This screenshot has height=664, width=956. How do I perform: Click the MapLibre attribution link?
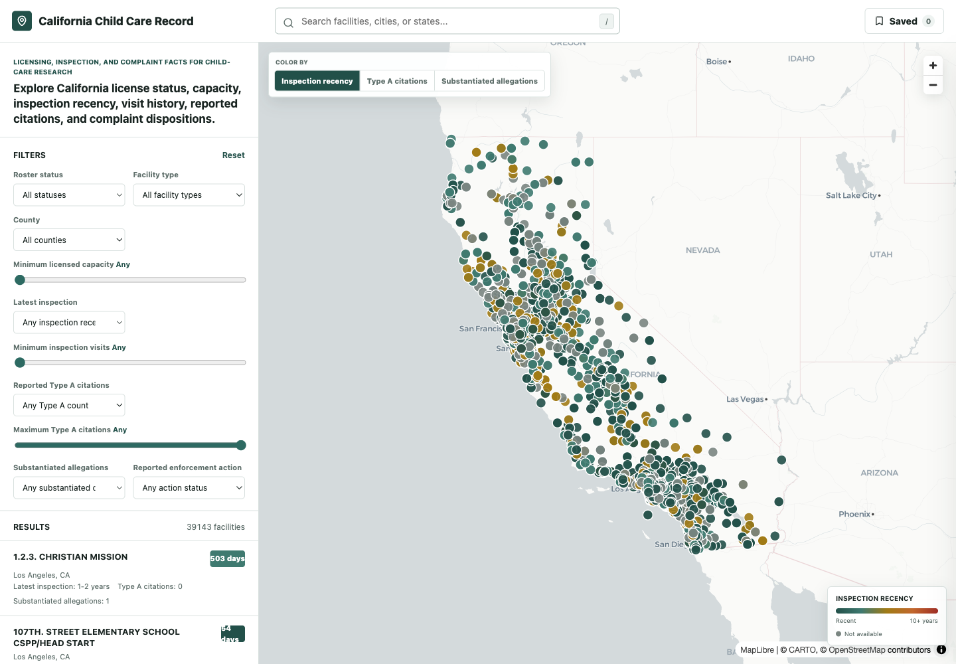coord(757,650)
